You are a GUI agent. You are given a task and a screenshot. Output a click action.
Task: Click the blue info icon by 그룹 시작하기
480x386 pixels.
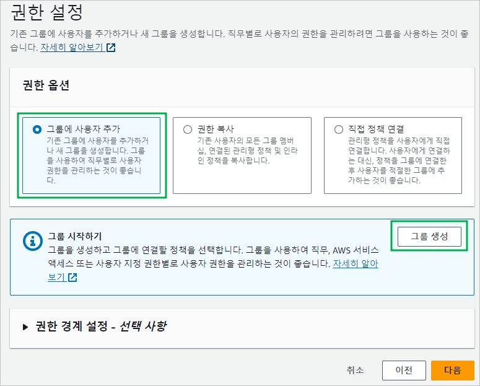(33, 241)
